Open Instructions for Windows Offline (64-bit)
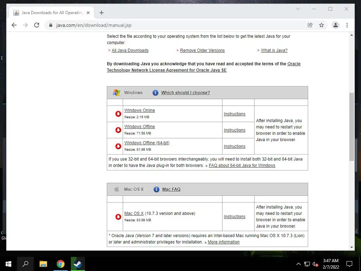Image resolution: width=361 pixels, height=271 pixels. pyautogui.click(x=234, y=146)
